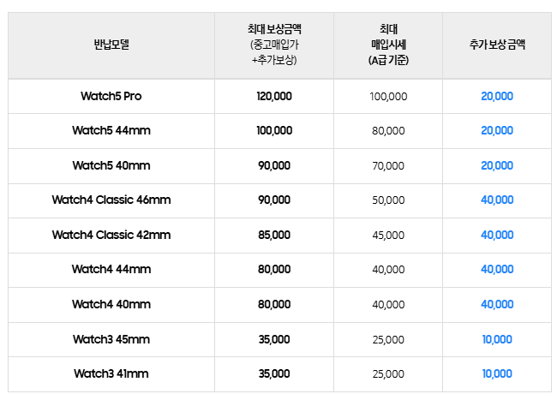The width and height of the screenshot is (557, 400).
Task: Click the 최대 보상금액 column header
Action: point(274,45)
